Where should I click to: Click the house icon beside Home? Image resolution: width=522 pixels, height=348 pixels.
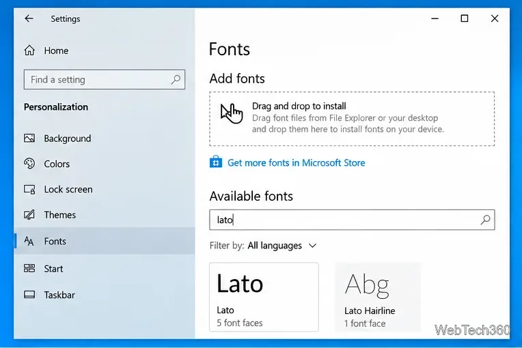(29, 50)
